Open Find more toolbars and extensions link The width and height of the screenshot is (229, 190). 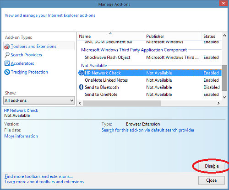pos(38,176)
